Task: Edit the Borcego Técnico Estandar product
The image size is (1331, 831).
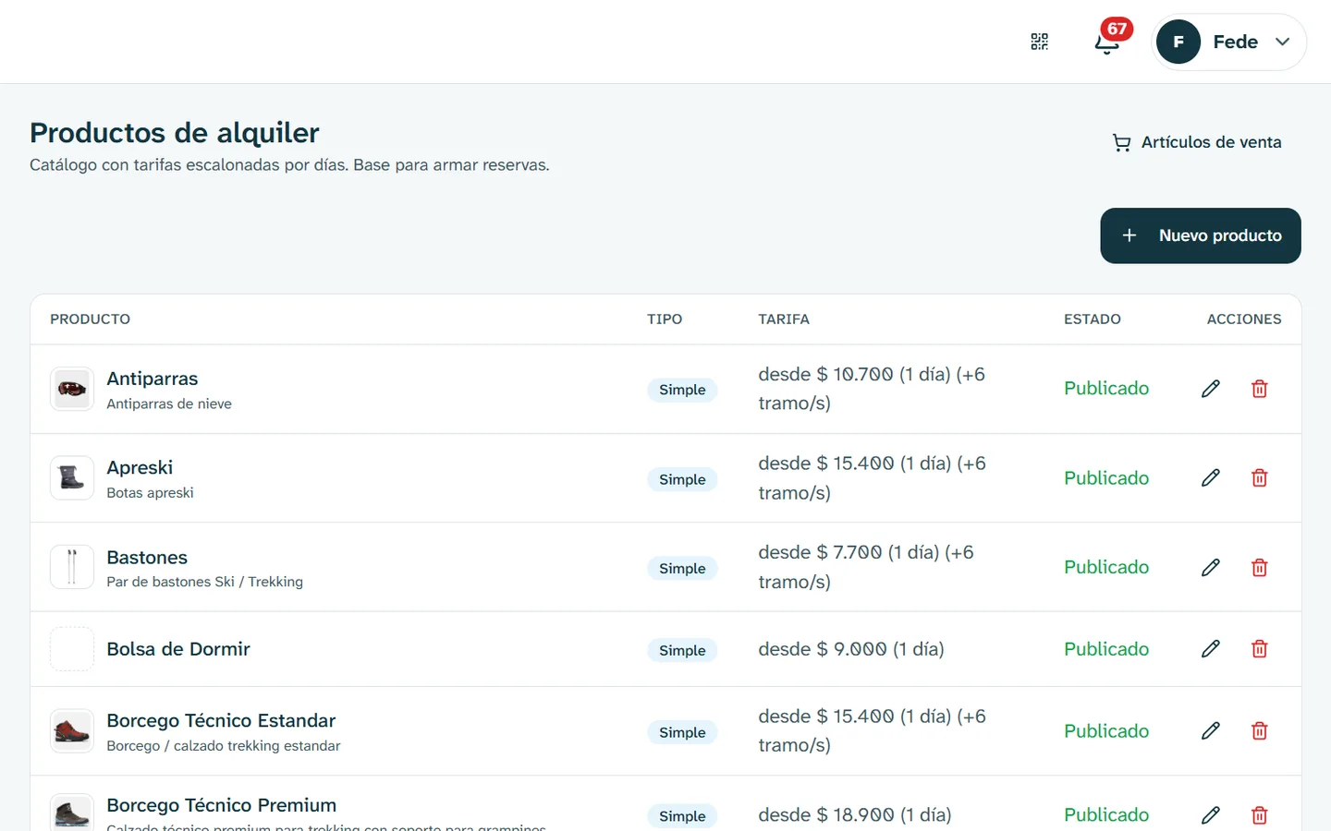Action: click(x=1211, y=731)
